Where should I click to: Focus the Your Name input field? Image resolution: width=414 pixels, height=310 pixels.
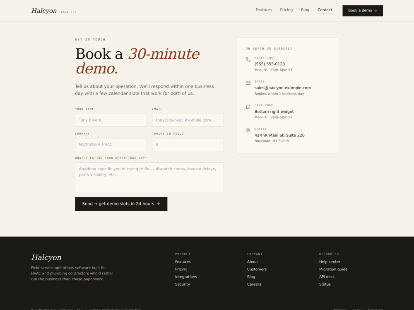(x=111, y=120)
